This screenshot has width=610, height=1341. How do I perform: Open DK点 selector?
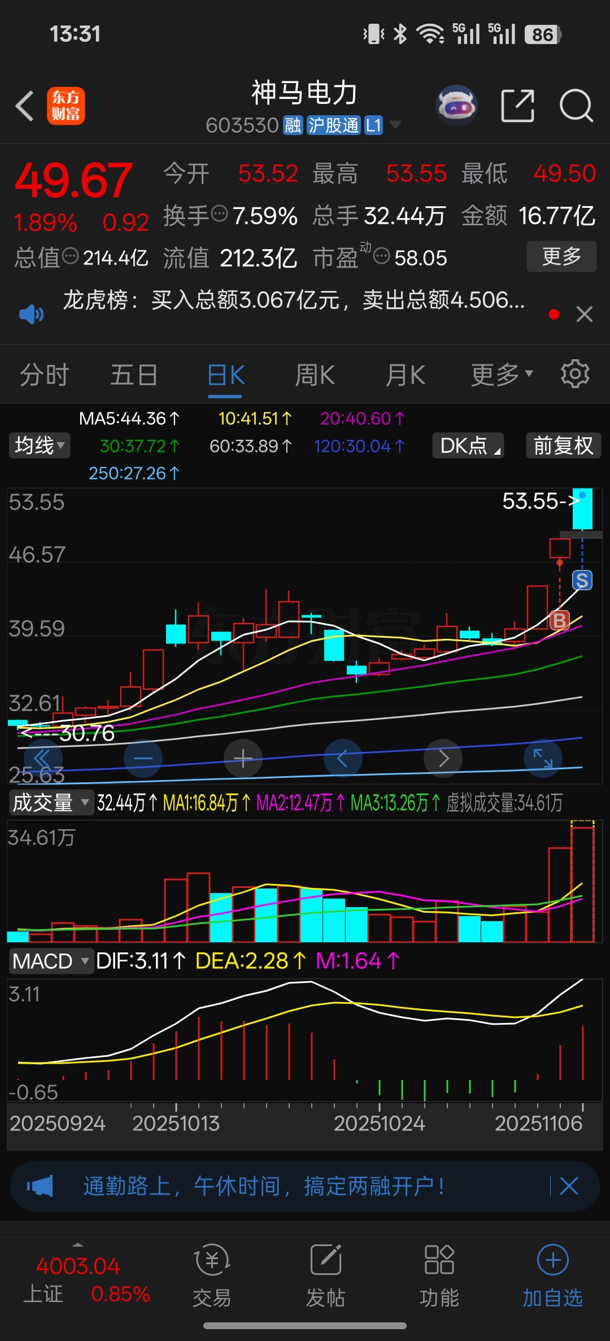coord(468,446)
